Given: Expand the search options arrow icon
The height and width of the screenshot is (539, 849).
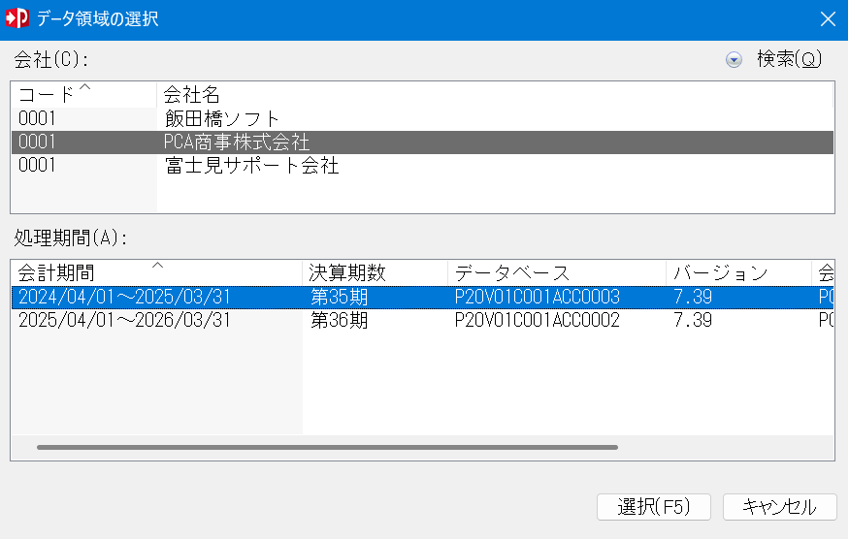Looking at the screenshot, I should [734, 59].
